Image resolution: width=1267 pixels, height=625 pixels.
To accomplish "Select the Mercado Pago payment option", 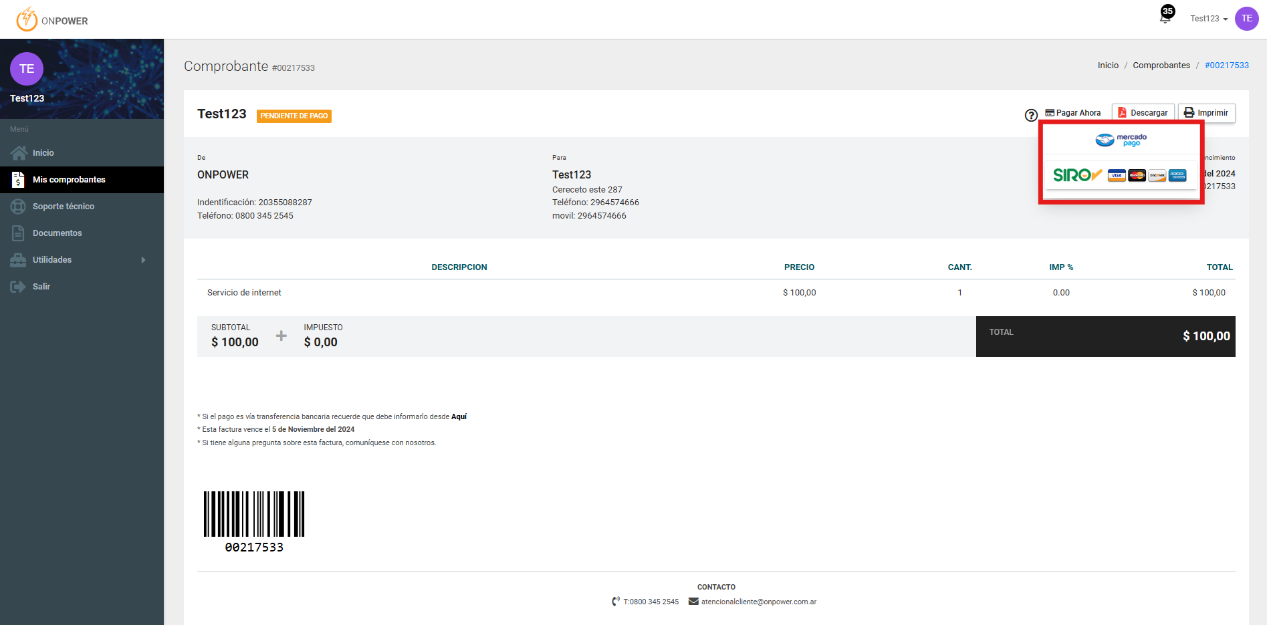I will 1121,140.
